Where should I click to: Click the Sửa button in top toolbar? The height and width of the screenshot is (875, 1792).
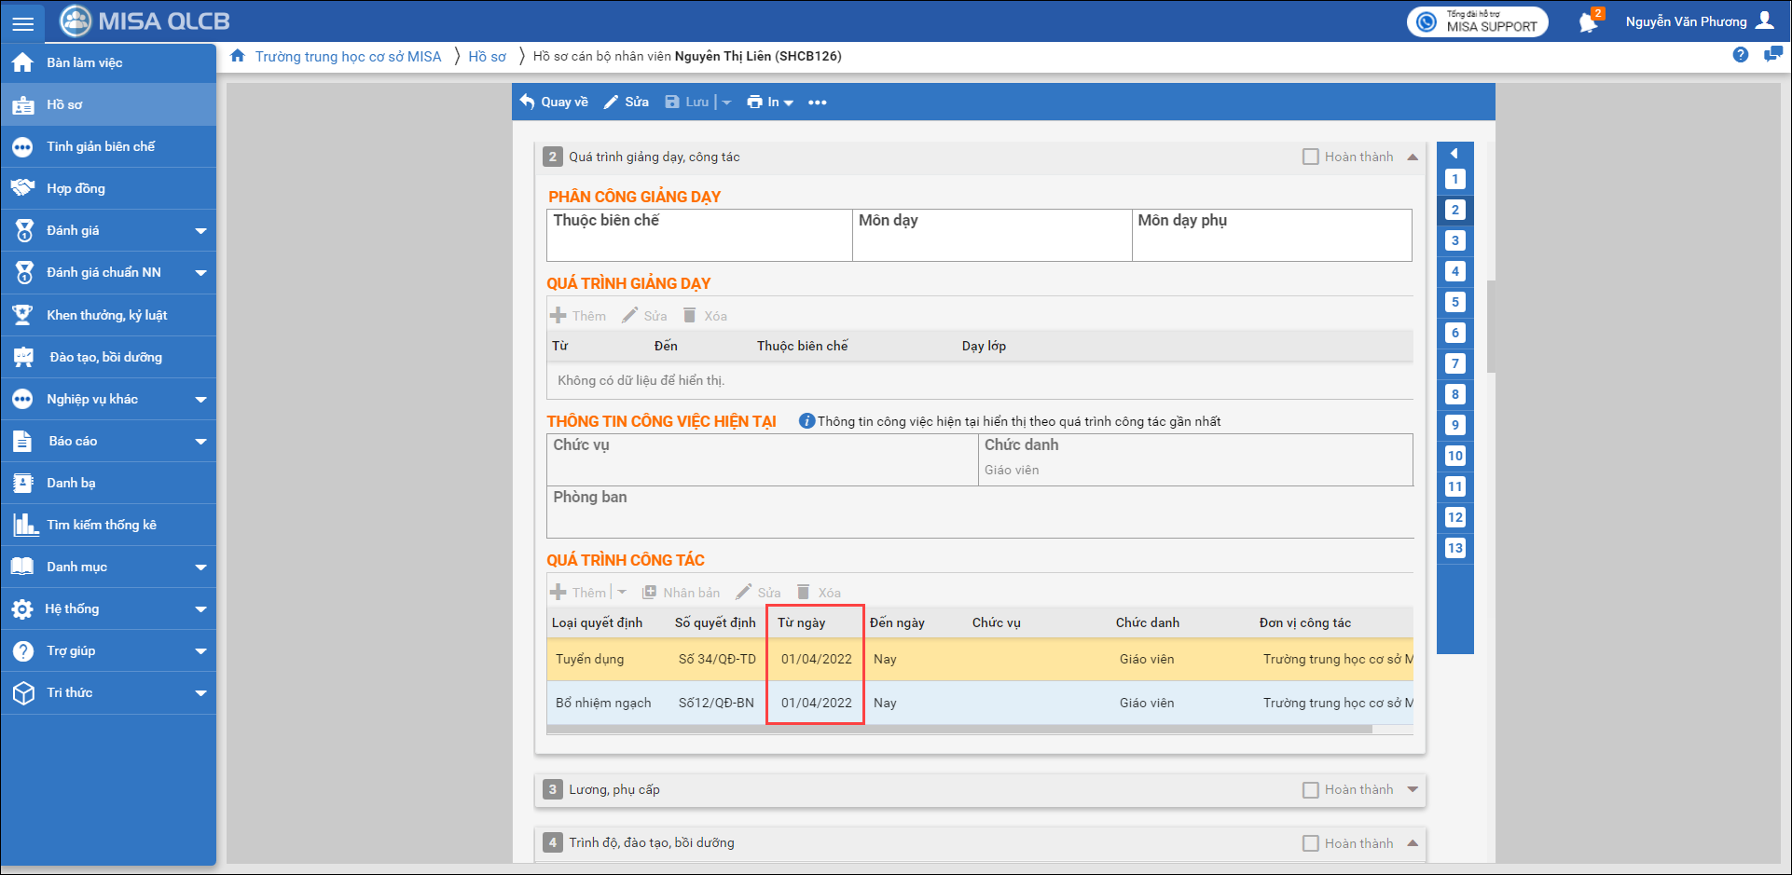pyautogui.click(x=627, y=103)
